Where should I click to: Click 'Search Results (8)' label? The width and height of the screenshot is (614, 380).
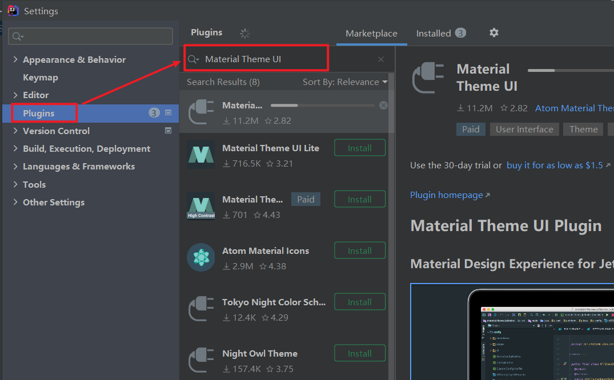pos(223,82)
